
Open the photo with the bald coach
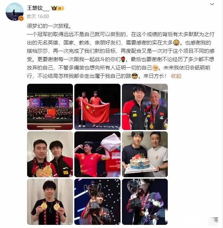coord(145,107)
